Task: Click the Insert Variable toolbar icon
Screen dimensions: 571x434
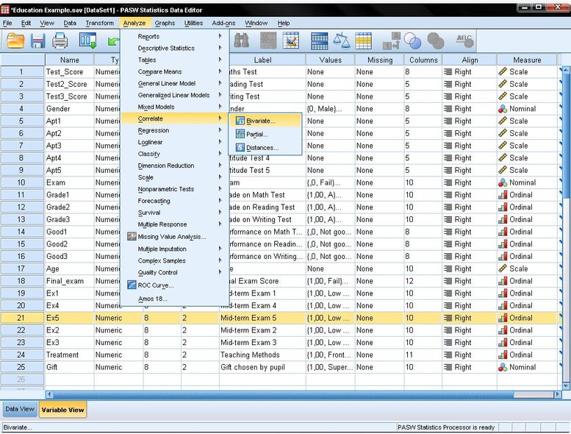Action: point(290,40)
